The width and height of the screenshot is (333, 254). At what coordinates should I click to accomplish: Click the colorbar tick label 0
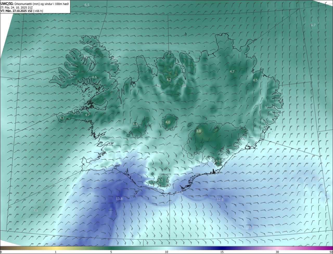pos(1,252)
